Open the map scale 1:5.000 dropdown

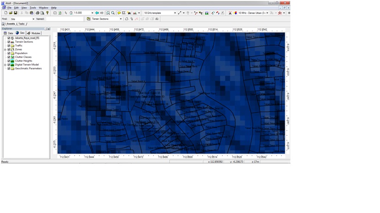tap(92, 13)
